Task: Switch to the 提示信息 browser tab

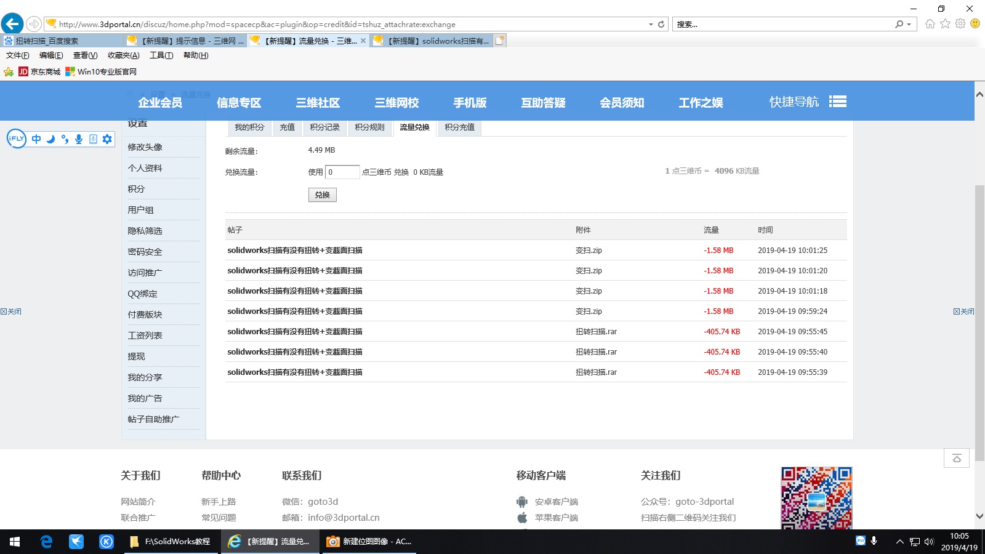Action: tap(186, 41)
